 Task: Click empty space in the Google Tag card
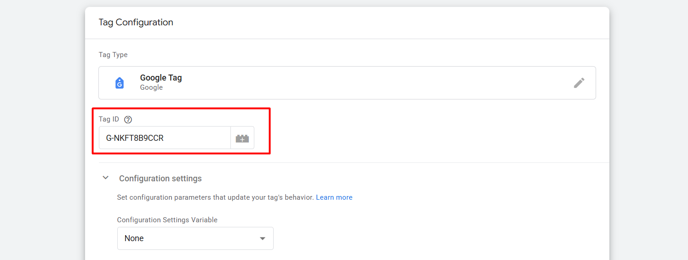pyautogui.click(x=368, y=83)
